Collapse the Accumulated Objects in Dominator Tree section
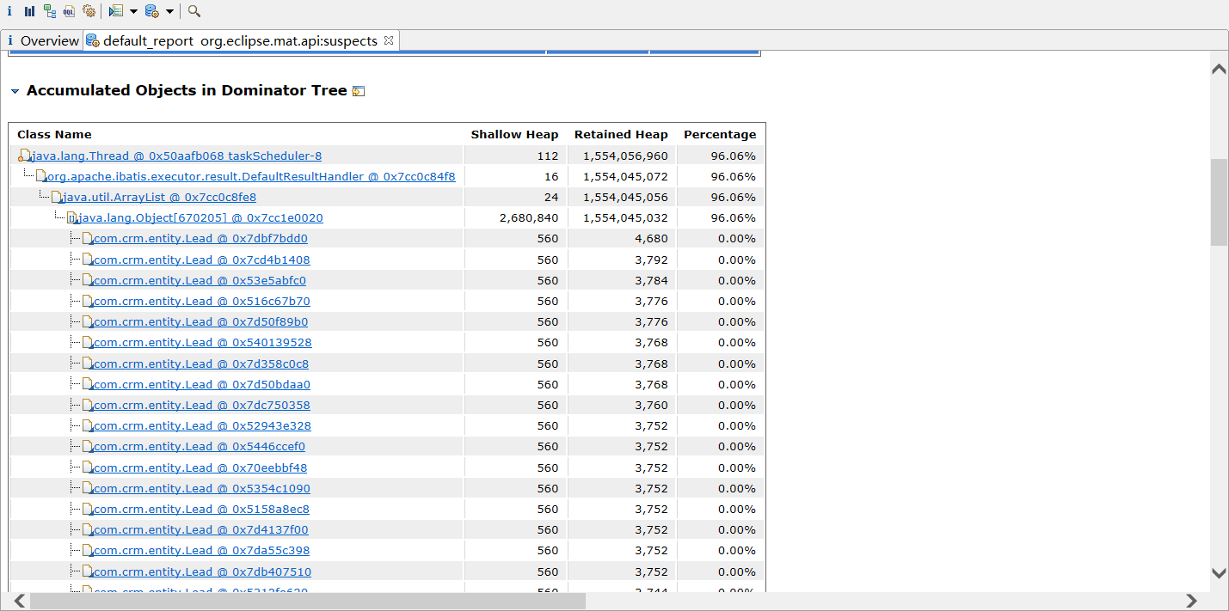 point(15,91)
